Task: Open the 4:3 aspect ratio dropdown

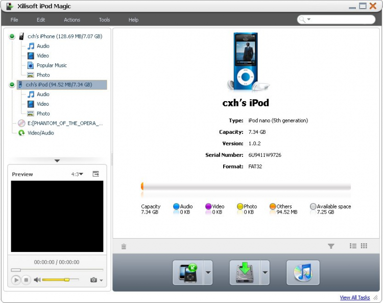Action: pyautogui.click(x=77, y=174)
